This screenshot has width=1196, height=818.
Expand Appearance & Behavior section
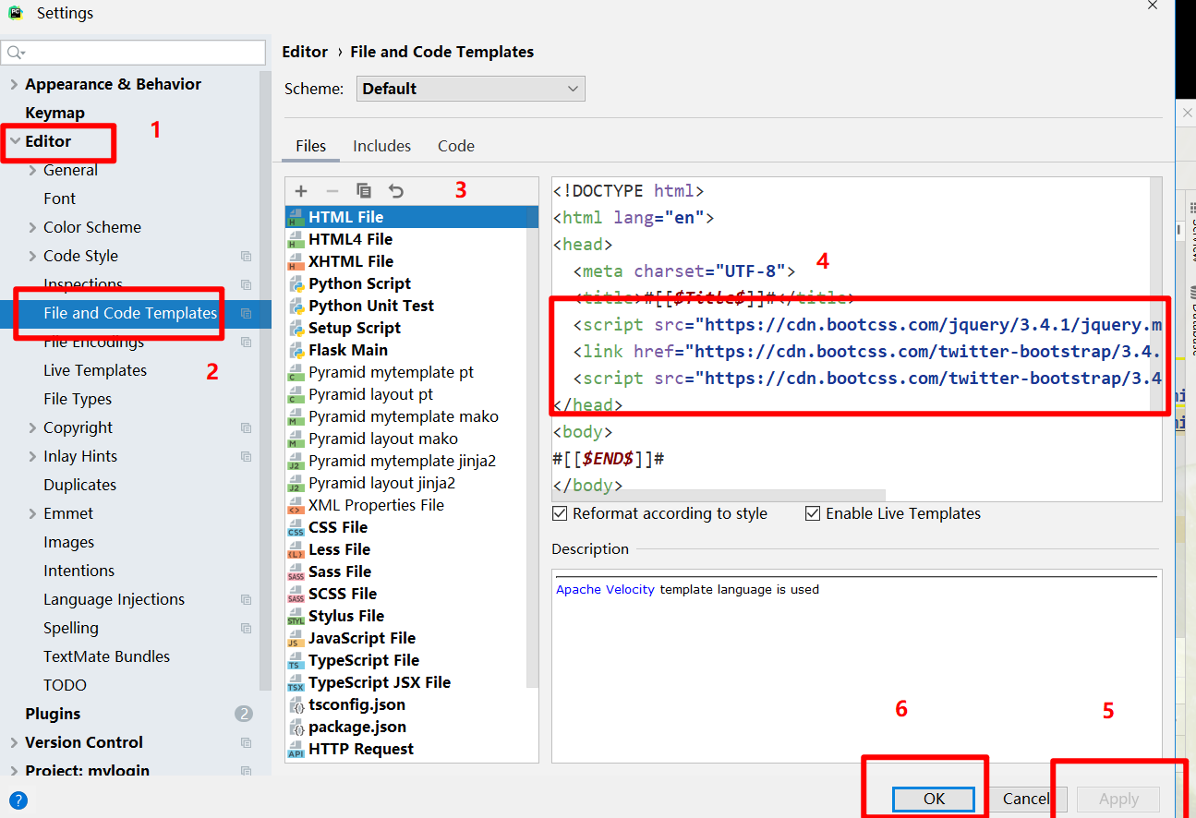(x=14, y=84)
